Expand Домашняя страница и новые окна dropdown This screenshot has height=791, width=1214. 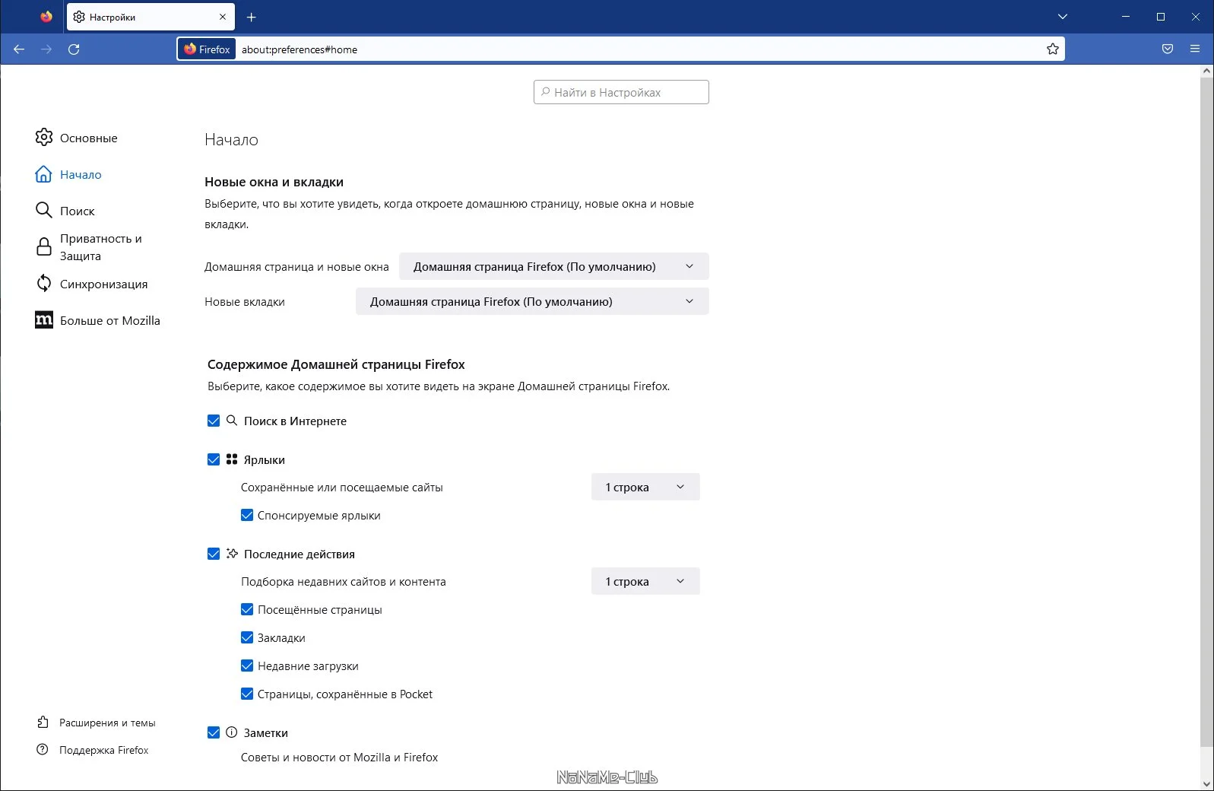tap(553, 266)
